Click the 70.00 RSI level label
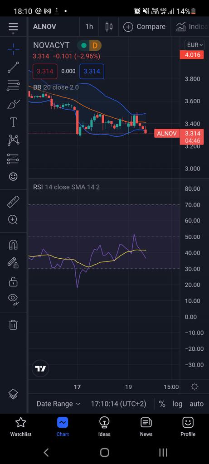 [x=192, y=205]
